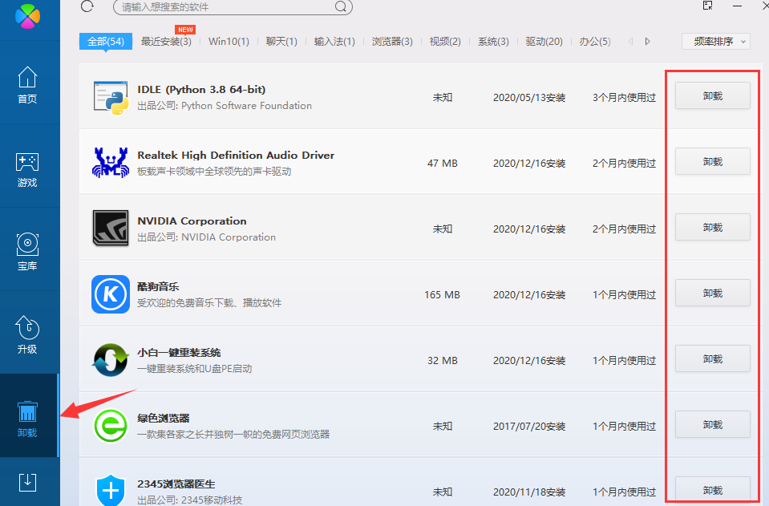Uninstall Realtek High Definition Audio Driver

coord(713,161)
